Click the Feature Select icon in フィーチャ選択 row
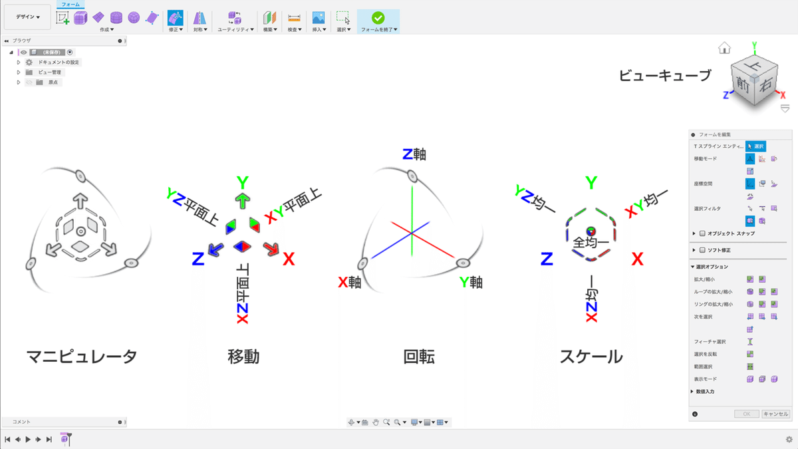The width and height of the screenshot is (798, 449). (750, 342)
